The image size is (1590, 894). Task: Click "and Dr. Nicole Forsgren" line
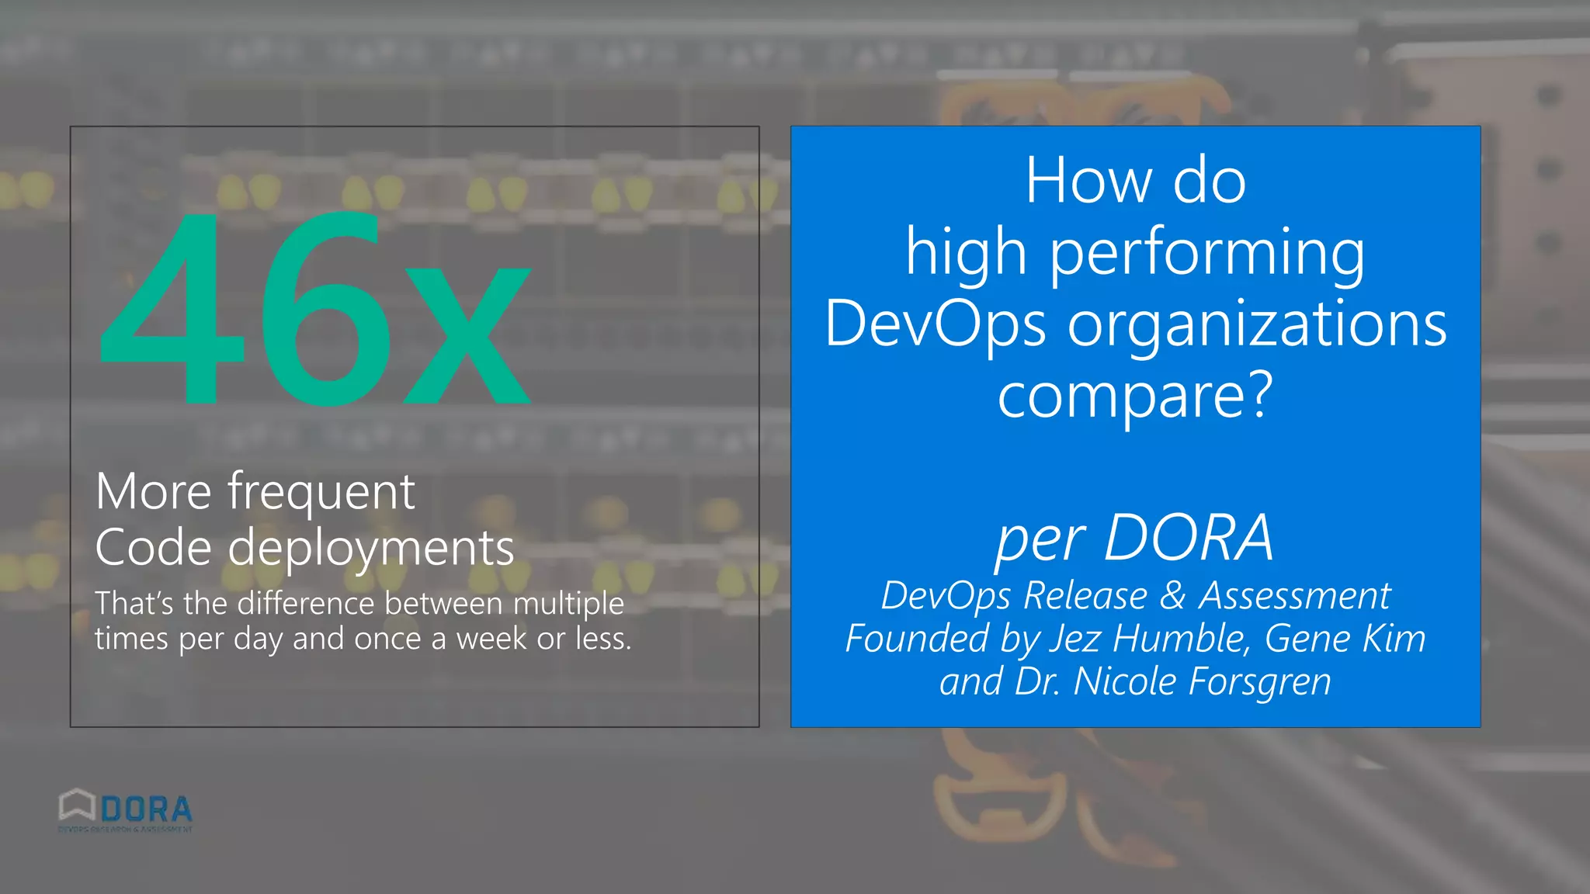point(1135,682)
